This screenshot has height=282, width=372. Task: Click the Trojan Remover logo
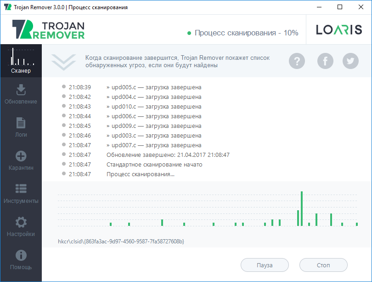(x=48, y=29)
